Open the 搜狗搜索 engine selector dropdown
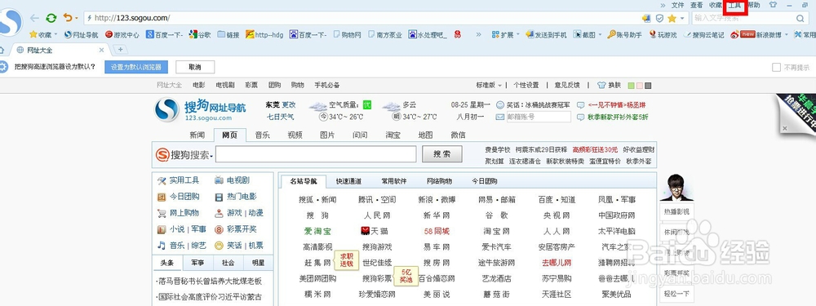This screenshot has height=306, width=816. pos(211,155)
